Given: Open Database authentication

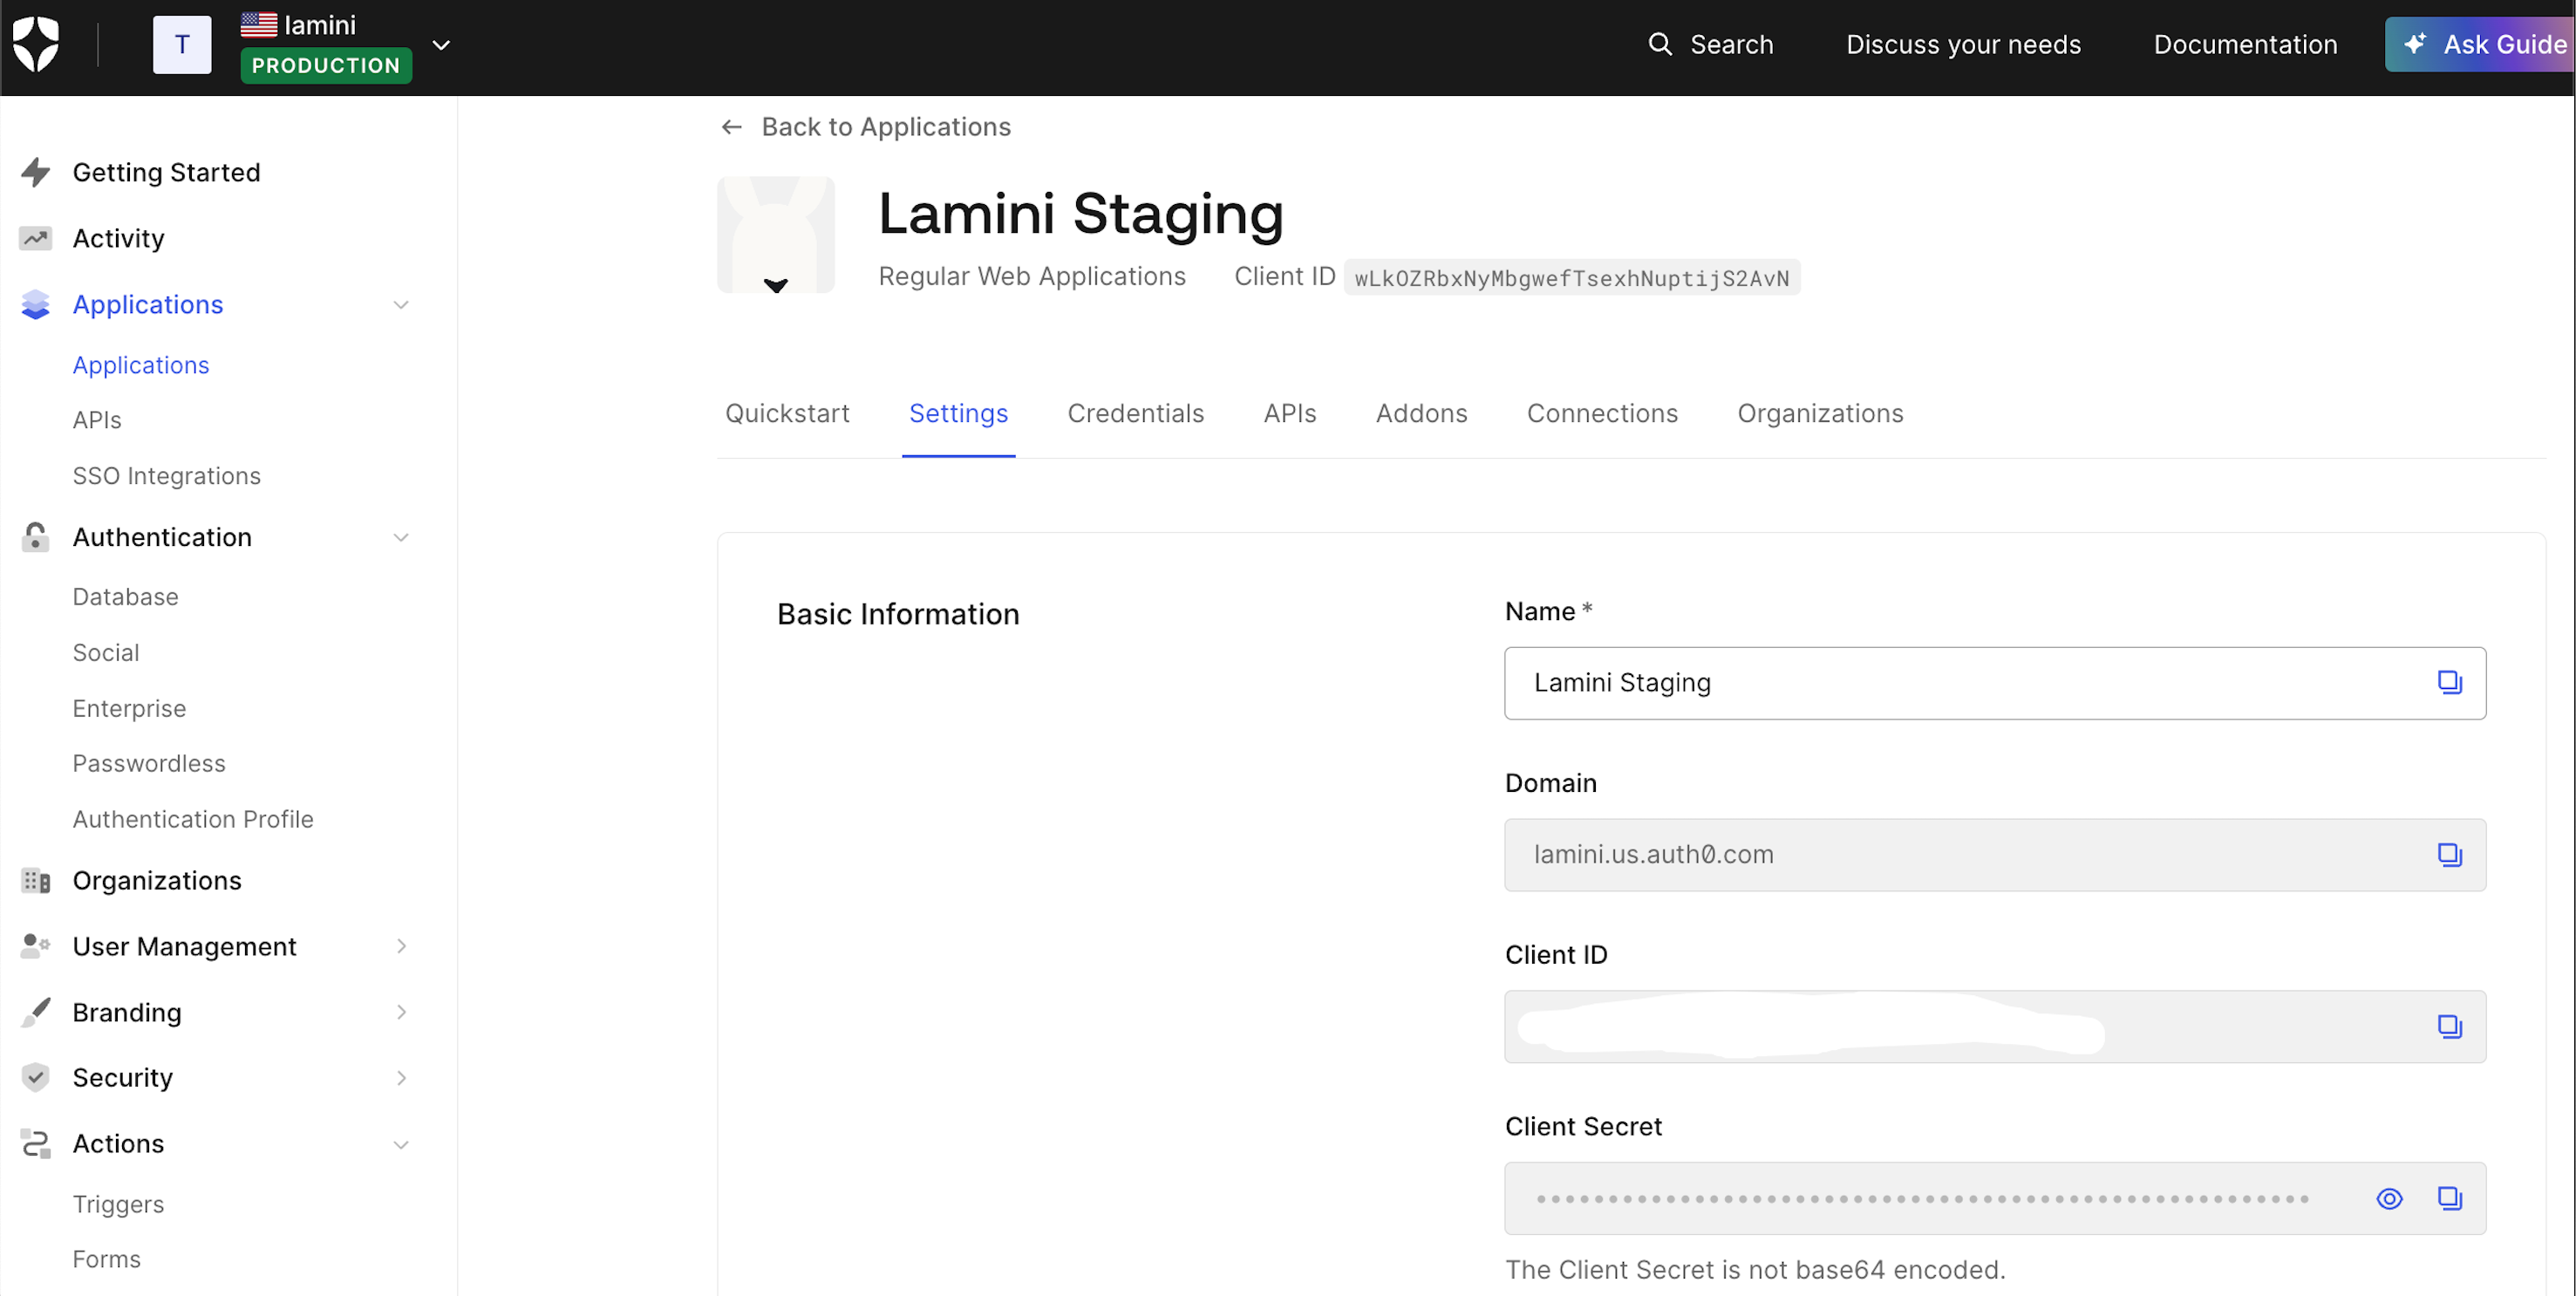Looking at the screenshot, I should point(125,597).
